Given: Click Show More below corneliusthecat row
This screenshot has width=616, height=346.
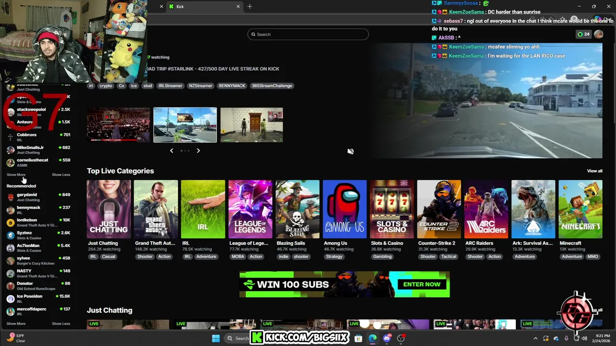Looking at the screenshot, I should click(16, 175).
